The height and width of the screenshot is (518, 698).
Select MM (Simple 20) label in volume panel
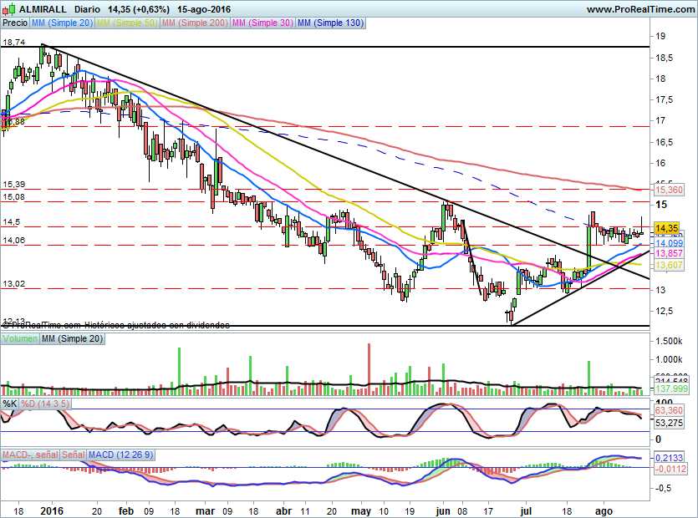[72, 338]
